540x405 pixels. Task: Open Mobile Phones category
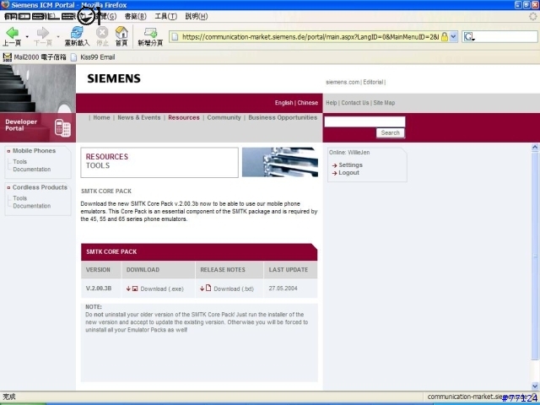click(34, 150)
